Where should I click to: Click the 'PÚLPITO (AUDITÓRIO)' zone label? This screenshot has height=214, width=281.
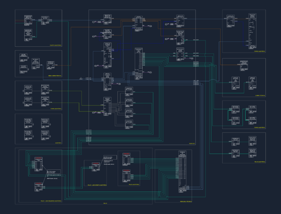tap(55, 45)
